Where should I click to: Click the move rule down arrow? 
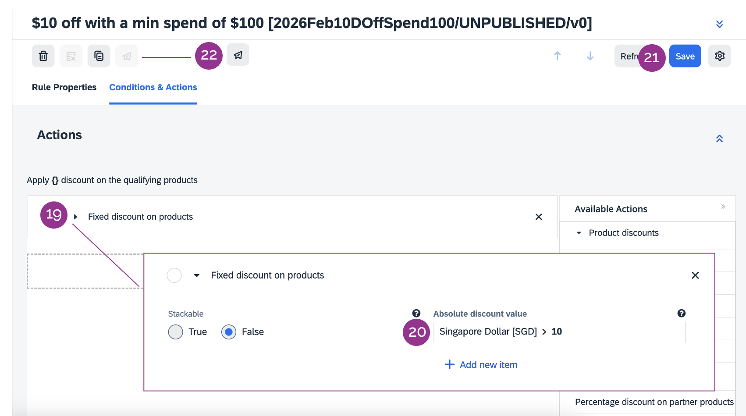pos(590,56)
